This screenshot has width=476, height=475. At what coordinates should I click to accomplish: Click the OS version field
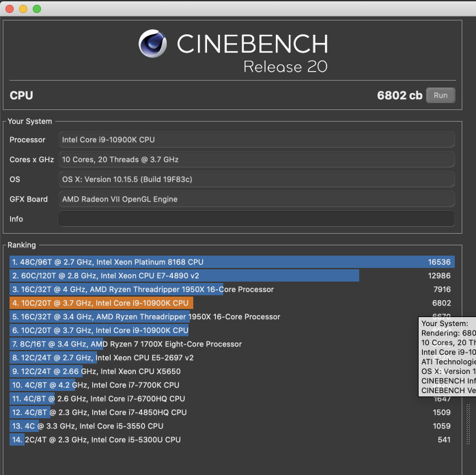[x=257, y=179]
